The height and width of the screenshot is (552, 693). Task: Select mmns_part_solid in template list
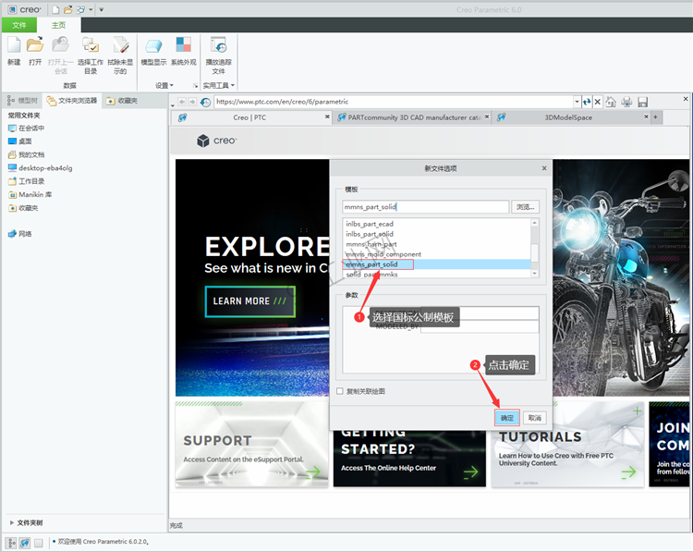[x=437, y=264]
